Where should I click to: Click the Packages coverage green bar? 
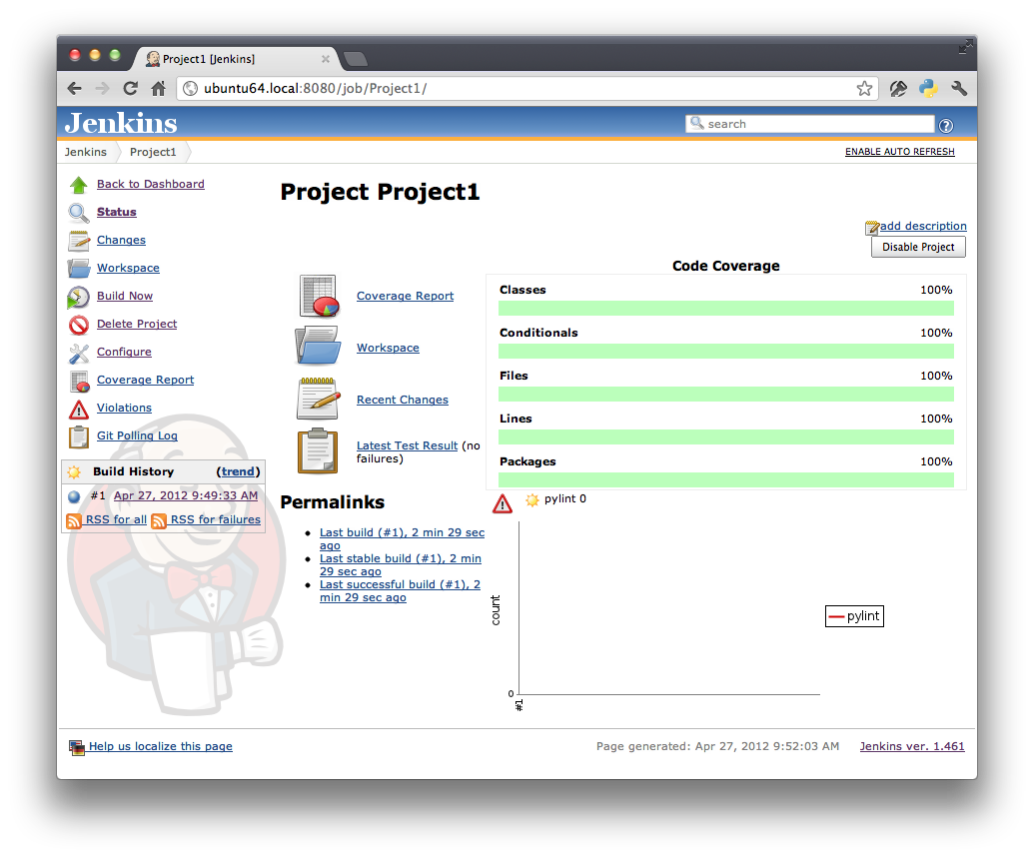pyautogui.click(x=726, y=480)
